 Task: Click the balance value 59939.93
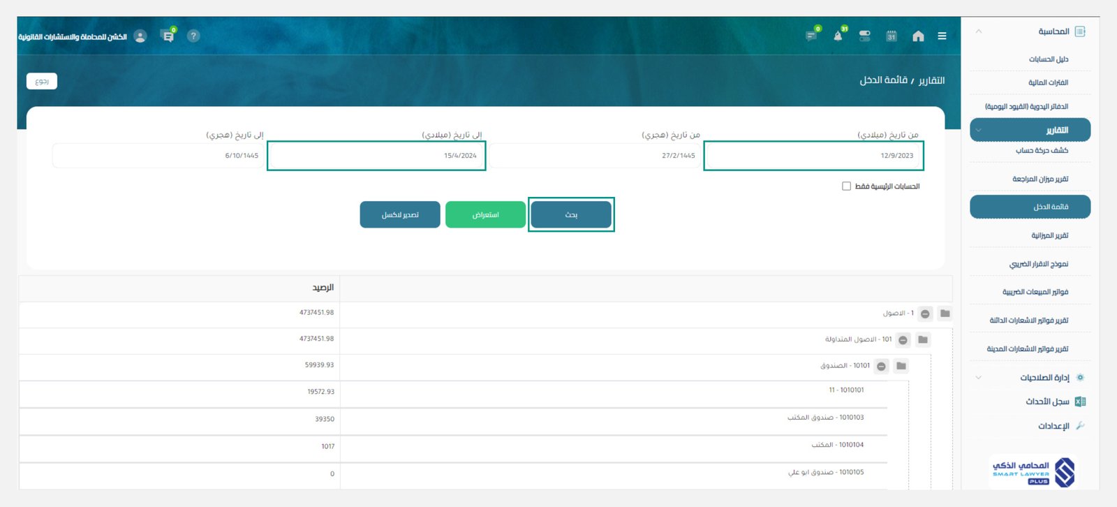pos(319,365)
